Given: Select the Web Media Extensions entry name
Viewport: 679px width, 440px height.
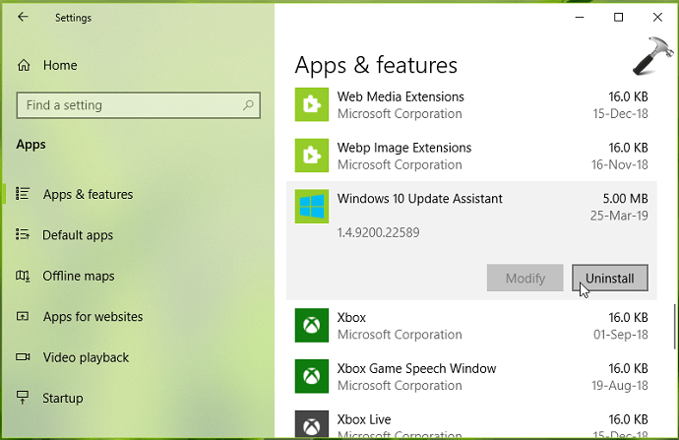Looking at the screenshot, I should pyautogui.click(x=401, y=96).
